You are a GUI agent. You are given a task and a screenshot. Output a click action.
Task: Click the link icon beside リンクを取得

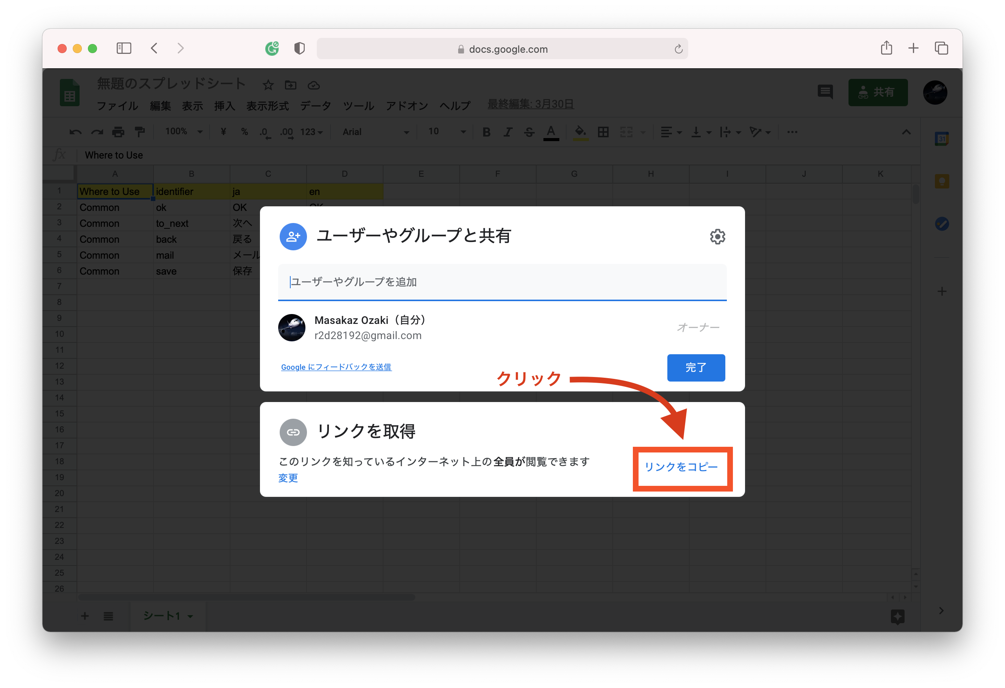[293, 432]
